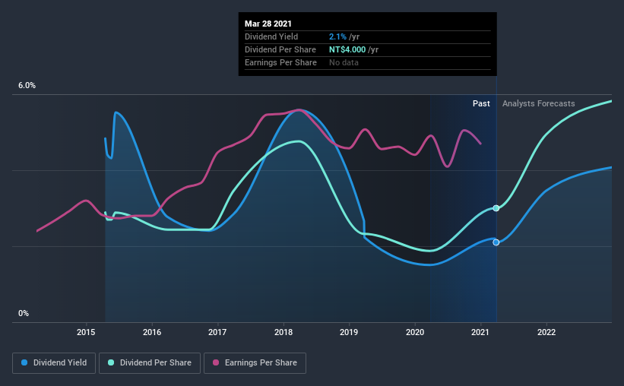Click the 2018 x-axis label
624x386 pixels.
pyautogui.click(x=283, y=332)
